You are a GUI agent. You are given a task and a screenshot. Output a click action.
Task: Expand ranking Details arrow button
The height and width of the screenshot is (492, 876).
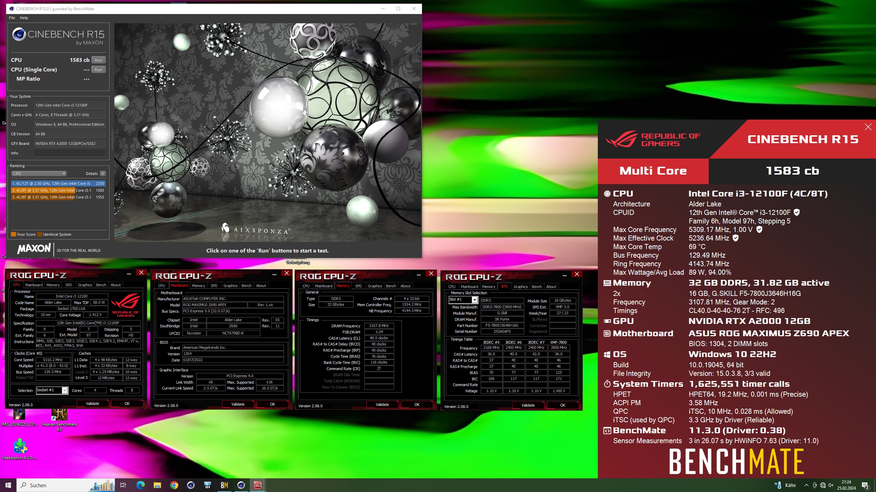pos(103,174)
